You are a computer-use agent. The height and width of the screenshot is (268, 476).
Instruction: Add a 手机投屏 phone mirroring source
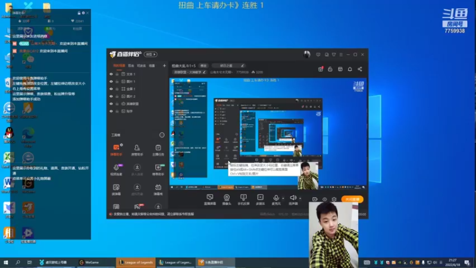[x=243, y=200]
